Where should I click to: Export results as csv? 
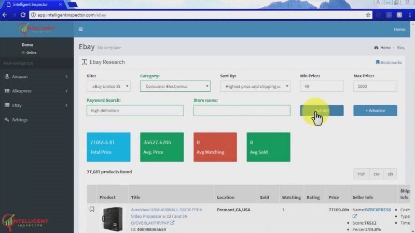(377, 174)
